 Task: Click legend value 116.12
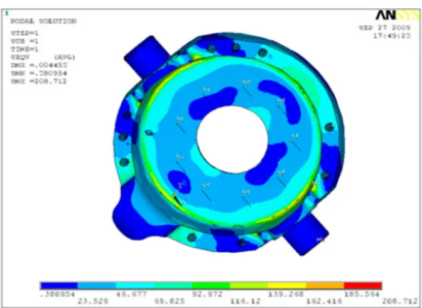coord(245,301)
